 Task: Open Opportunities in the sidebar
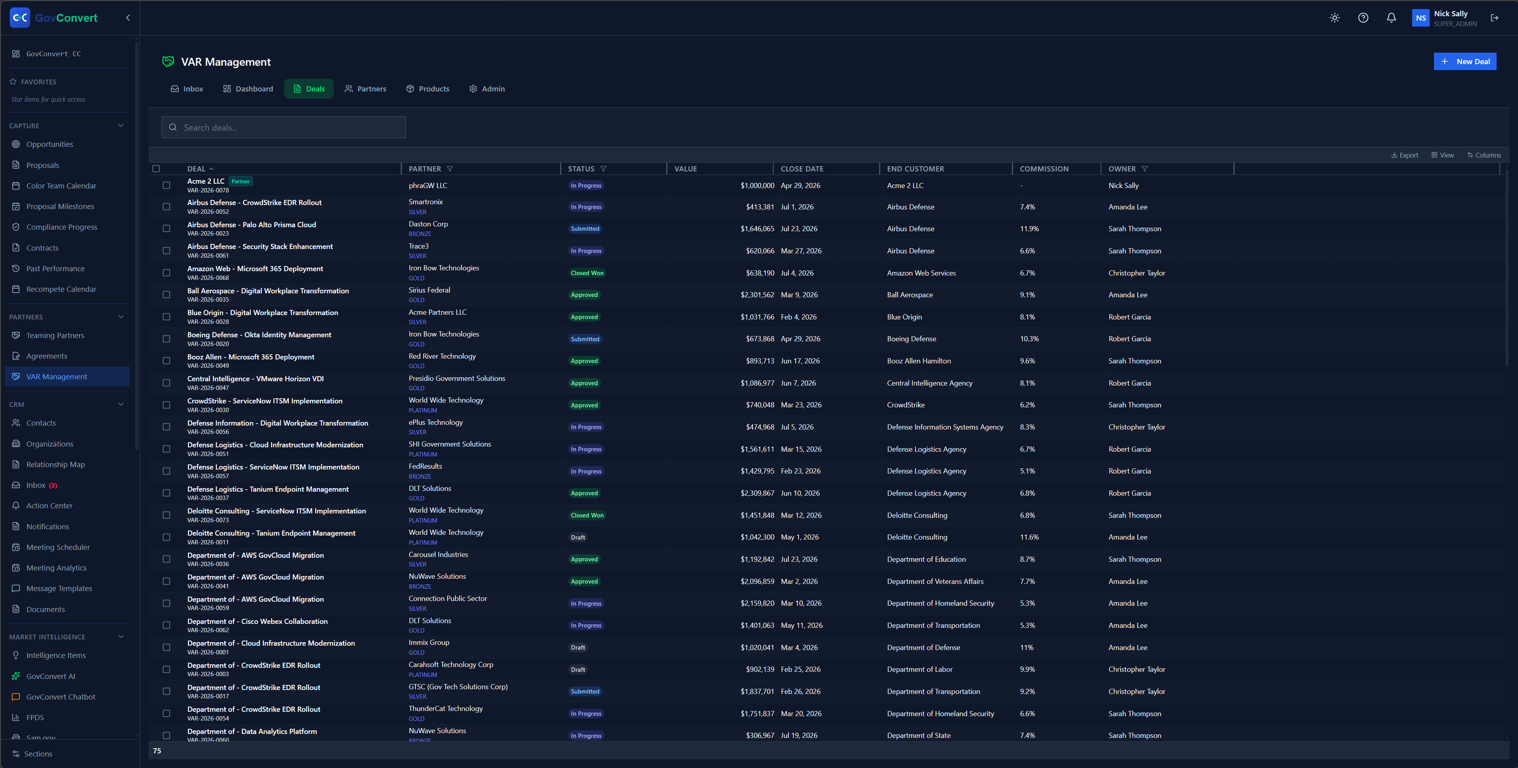click(50, 144)
